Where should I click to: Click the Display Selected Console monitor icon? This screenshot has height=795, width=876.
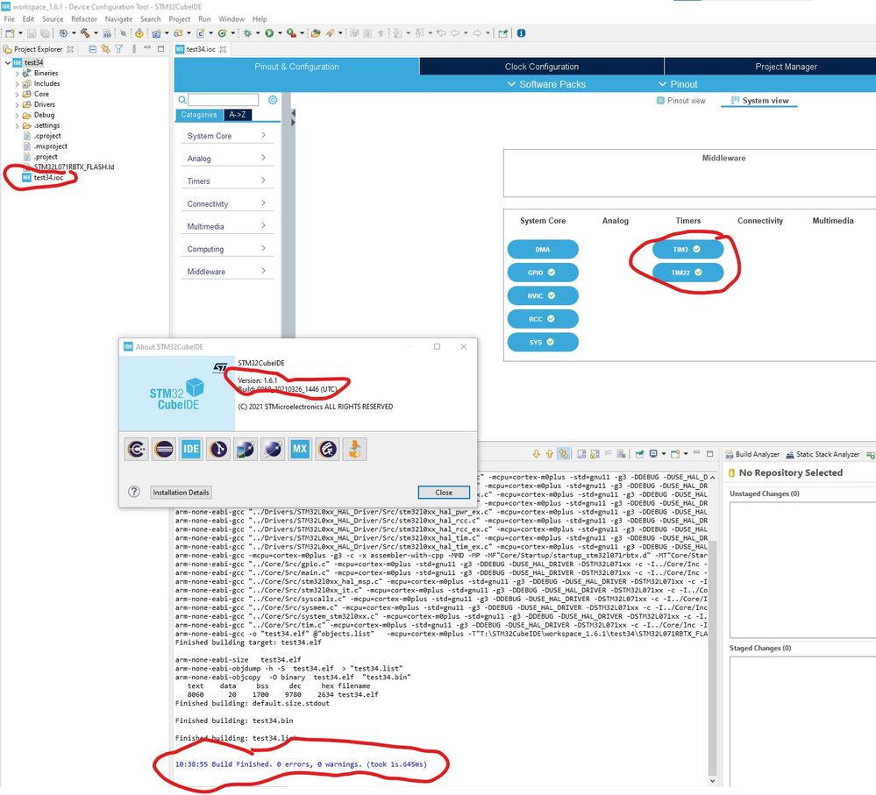coord(653,454)
